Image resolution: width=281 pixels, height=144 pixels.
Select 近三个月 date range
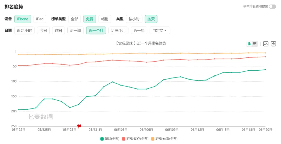point(118,30)
